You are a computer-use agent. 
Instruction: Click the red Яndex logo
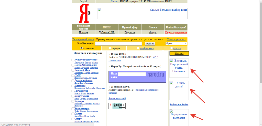point(84,14)
